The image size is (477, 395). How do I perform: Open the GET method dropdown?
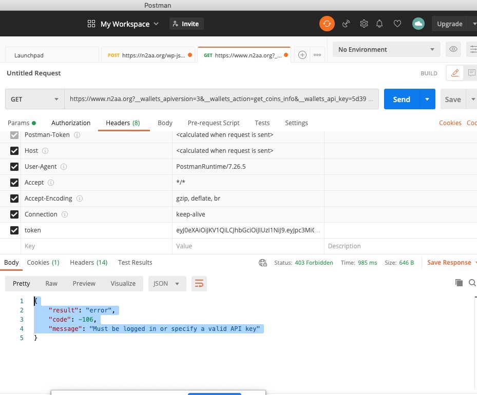coord(35,99)
